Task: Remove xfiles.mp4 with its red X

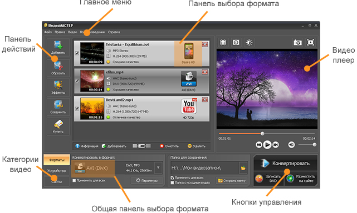Action: (x=205, y=72)
